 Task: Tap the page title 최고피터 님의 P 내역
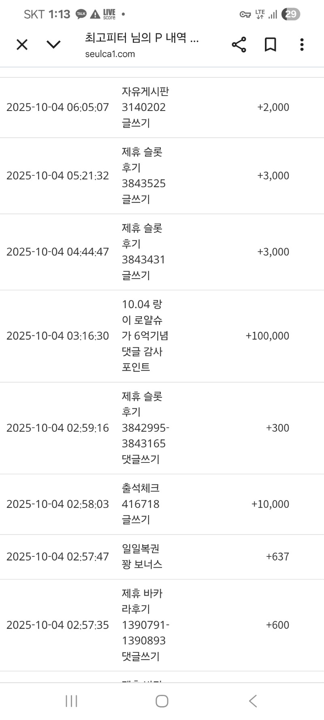click(x=142, y=38)
